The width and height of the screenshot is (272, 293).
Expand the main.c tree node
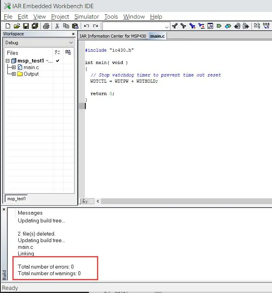coord(14,68)
